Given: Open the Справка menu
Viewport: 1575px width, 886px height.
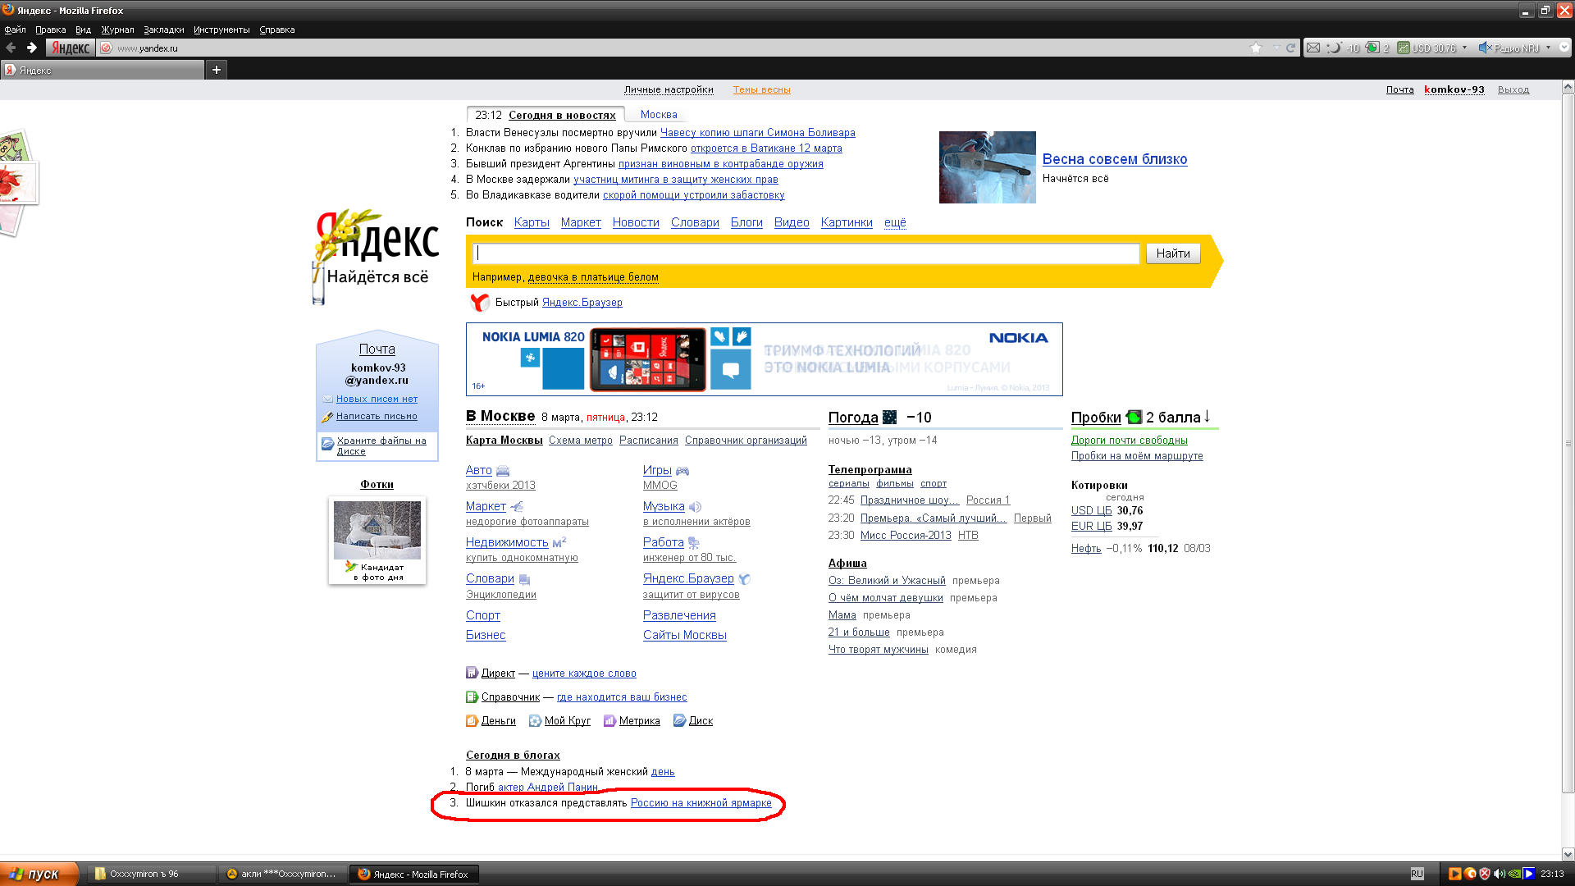Looking at the screenshot, I should [x=276, y=30].
